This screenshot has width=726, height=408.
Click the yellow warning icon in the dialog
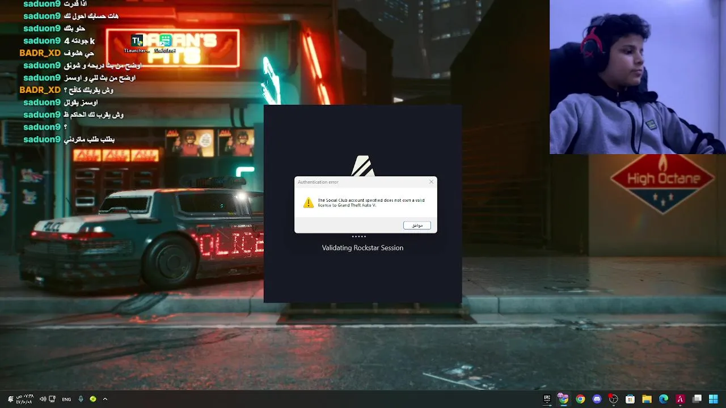tap(308, 203)
